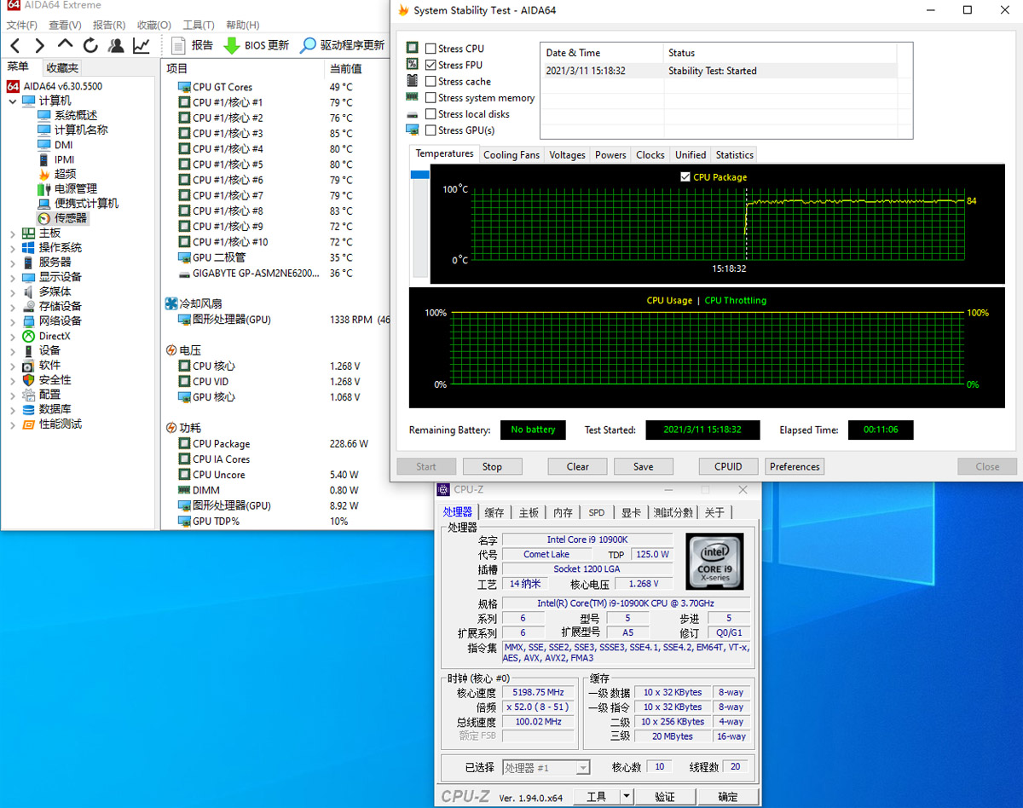The image size is (1023, 808).
Task: Open the Preferences button
Action: point(795,467)
